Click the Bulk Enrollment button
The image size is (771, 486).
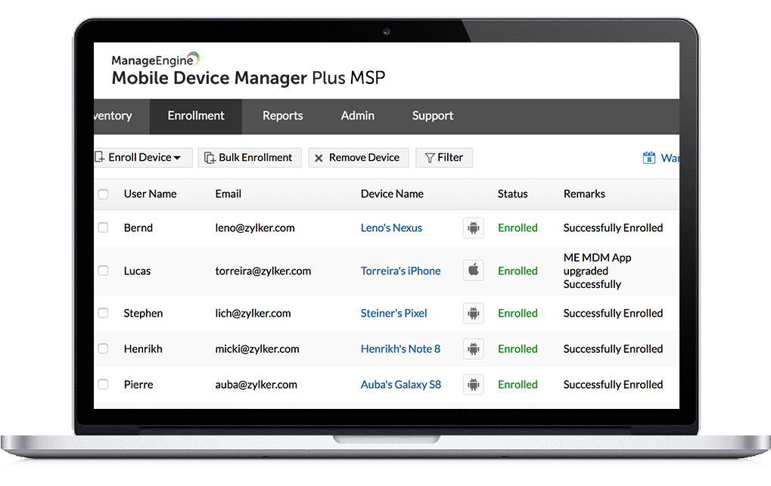tap(250, 157)
